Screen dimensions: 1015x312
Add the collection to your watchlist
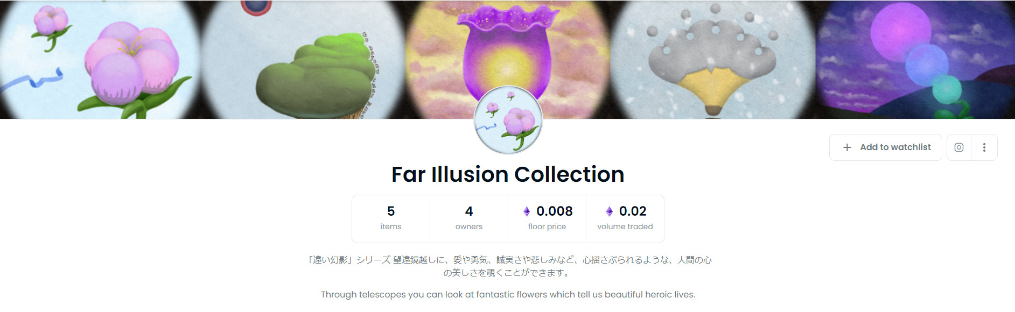tap(886, 147)
